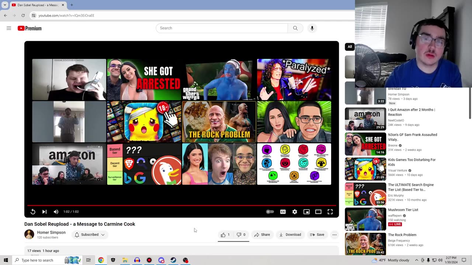
Task: Open the three-dot more actions menu
Action: click(334, 234)
